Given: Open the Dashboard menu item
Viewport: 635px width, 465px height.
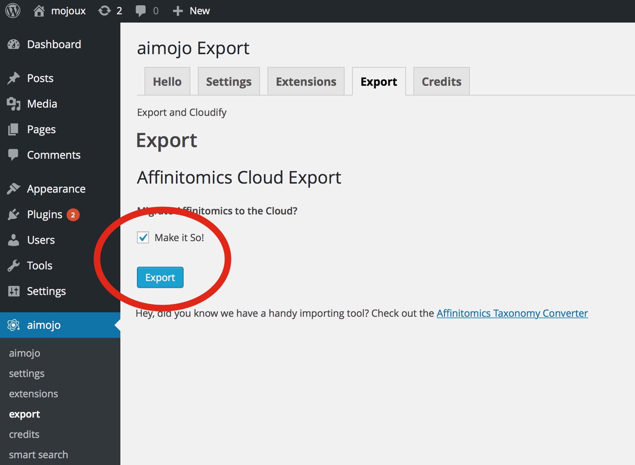Looking at the screenshot, I should 60,44.
